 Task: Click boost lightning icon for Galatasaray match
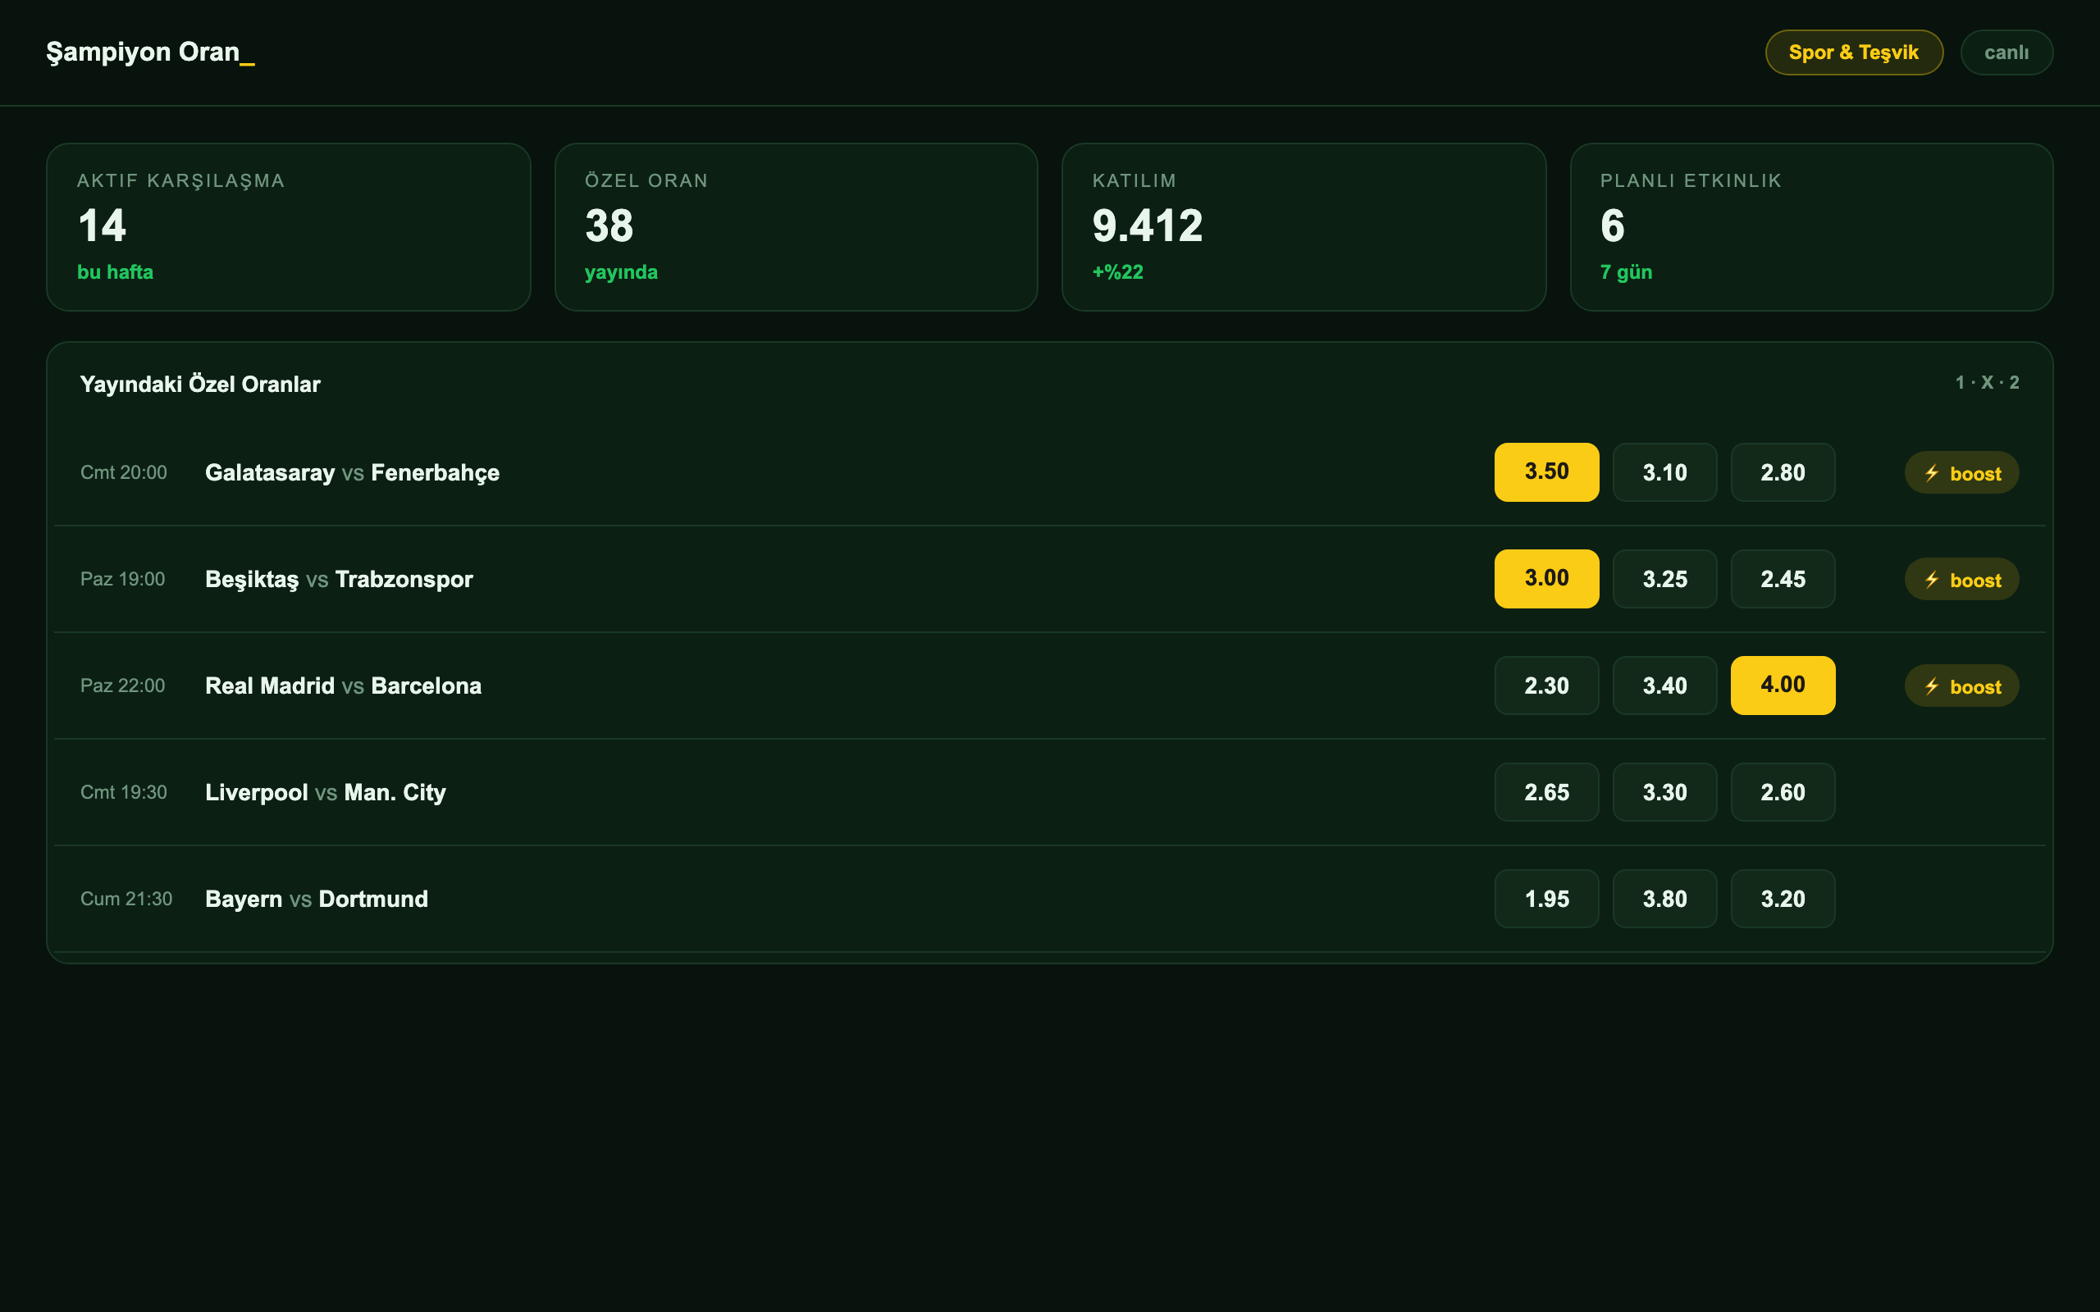pyautogui.click(x=1932, y=473)
